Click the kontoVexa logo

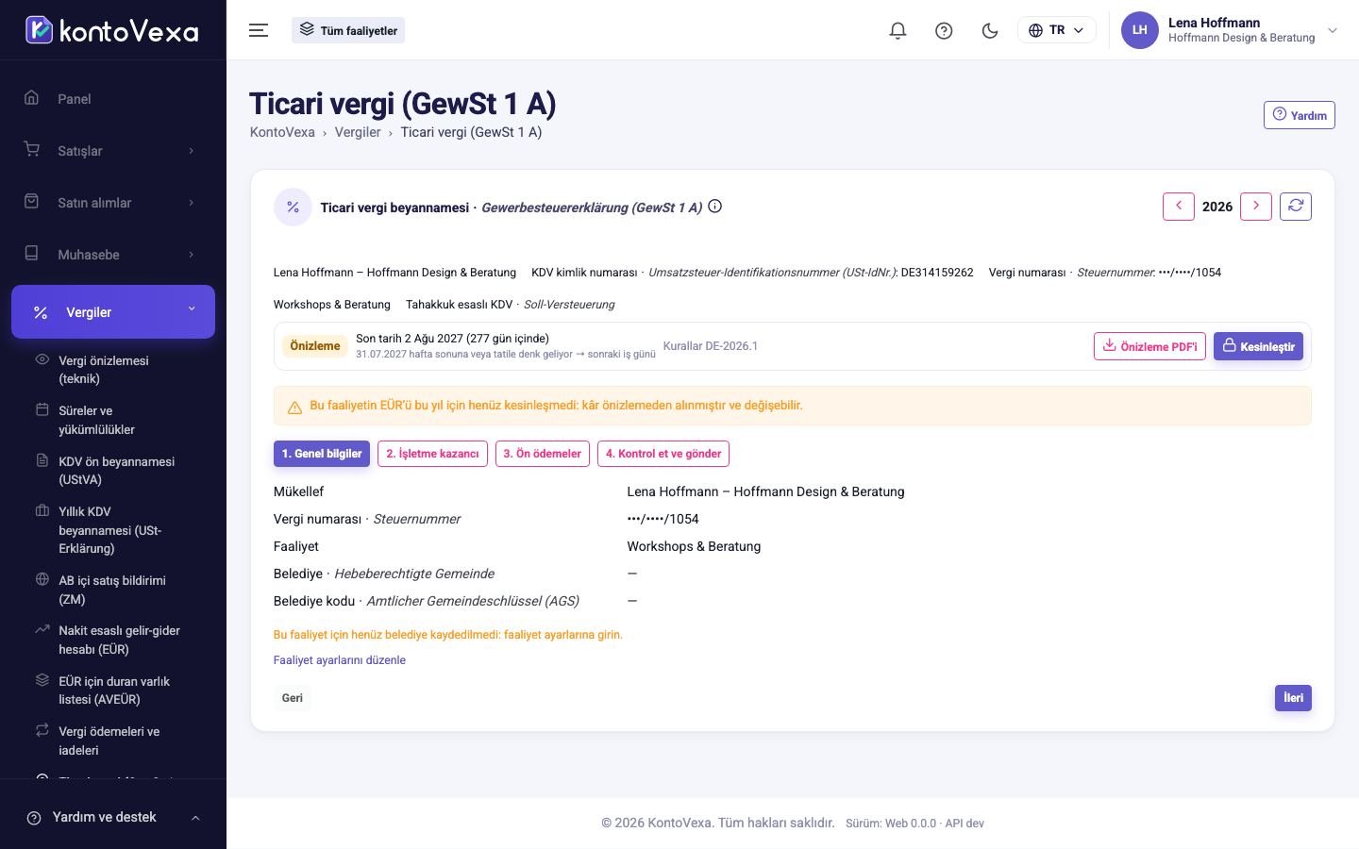point(111,30)
